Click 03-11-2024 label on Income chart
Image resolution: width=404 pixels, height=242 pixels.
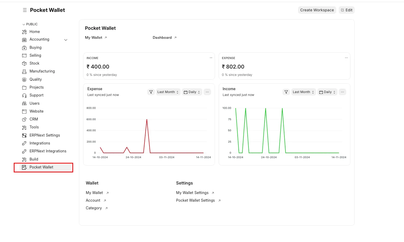(302, 157)
